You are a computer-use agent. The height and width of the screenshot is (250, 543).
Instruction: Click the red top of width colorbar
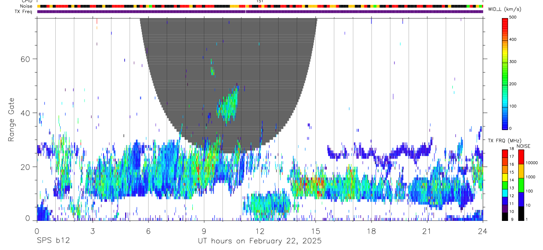(x=505, y=23)
